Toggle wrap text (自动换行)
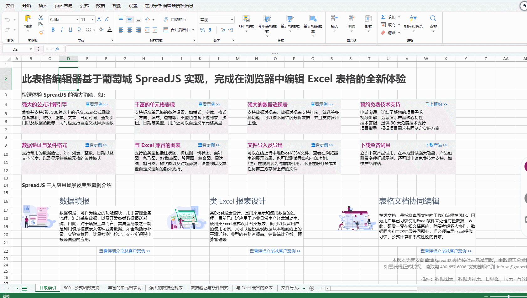The image size is (527, 298). (x=175, y=19)
